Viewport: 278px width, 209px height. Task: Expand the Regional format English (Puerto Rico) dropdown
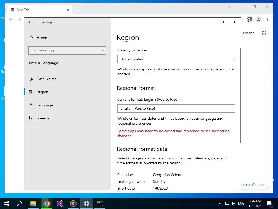[x=176, y=108]
